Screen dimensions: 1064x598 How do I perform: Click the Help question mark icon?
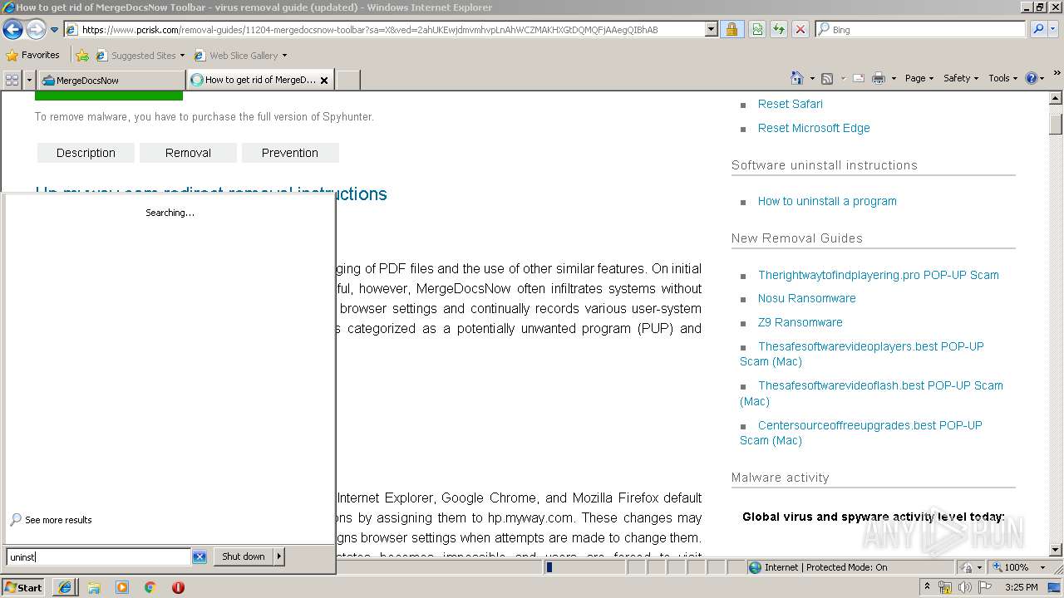click(1032, 78)
